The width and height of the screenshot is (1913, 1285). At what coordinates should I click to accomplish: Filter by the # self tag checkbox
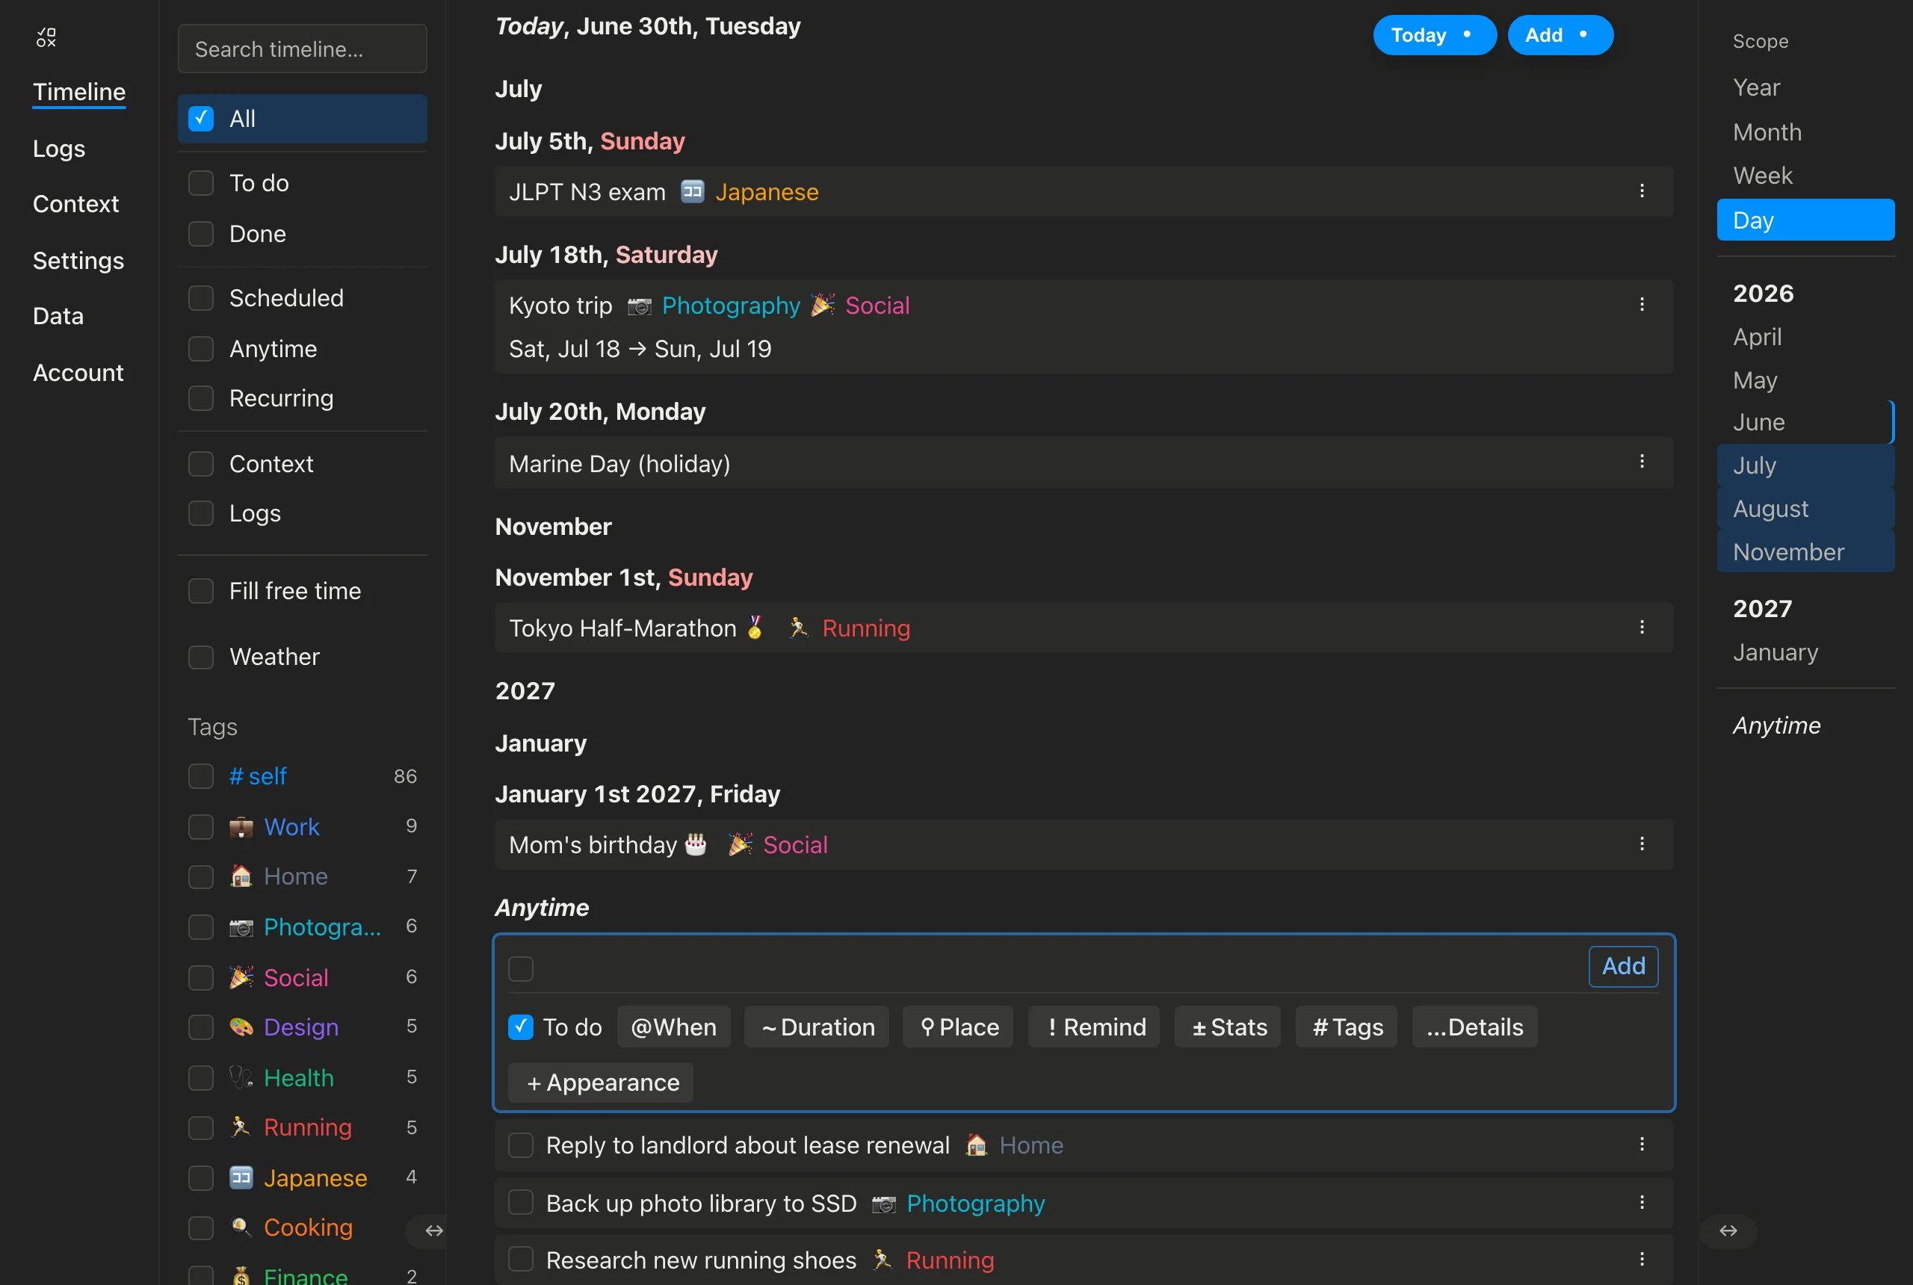point(201,776)
